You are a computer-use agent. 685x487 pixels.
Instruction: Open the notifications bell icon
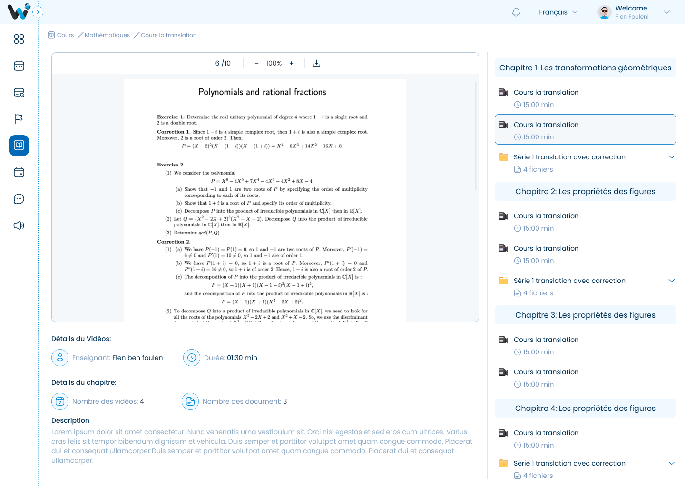coord(516,12)
